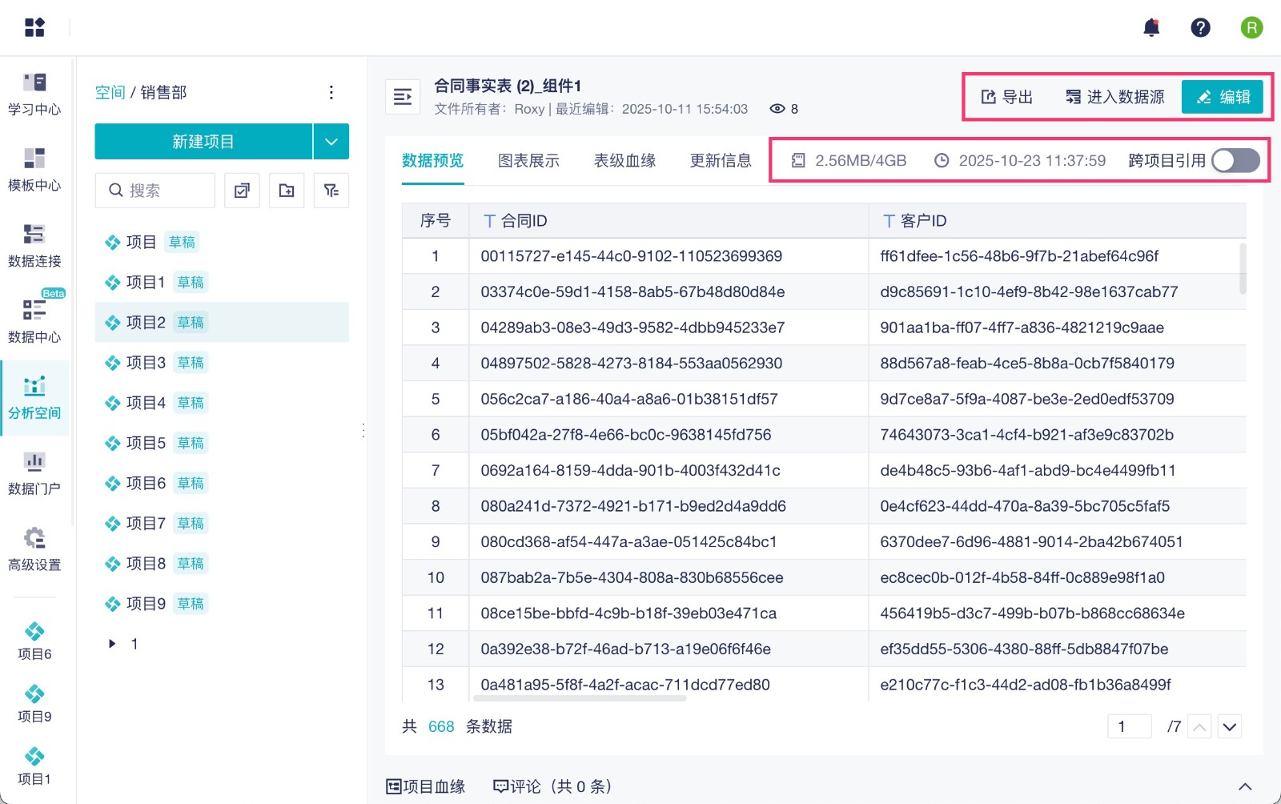
Task: Click the 搜索 input field
Action: (x=155, y=191)
